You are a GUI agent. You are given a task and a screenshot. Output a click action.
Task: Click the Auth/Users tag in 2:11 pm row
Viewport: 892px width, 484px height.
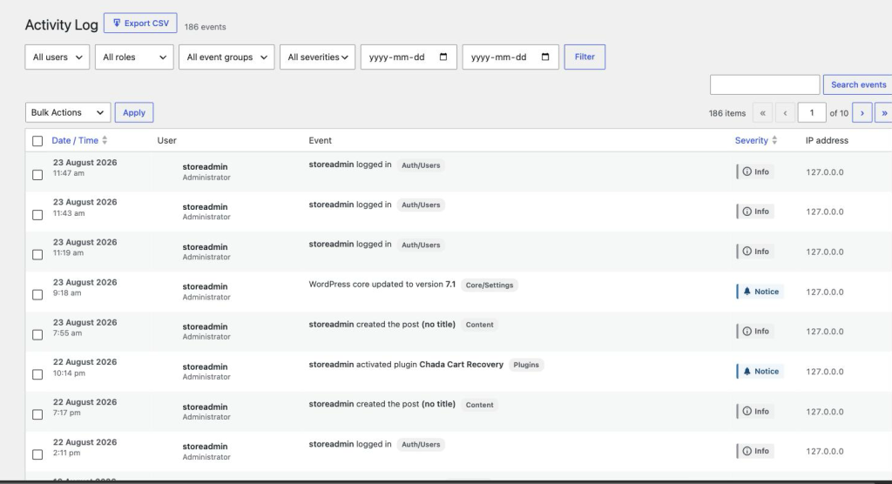[421, 445]
